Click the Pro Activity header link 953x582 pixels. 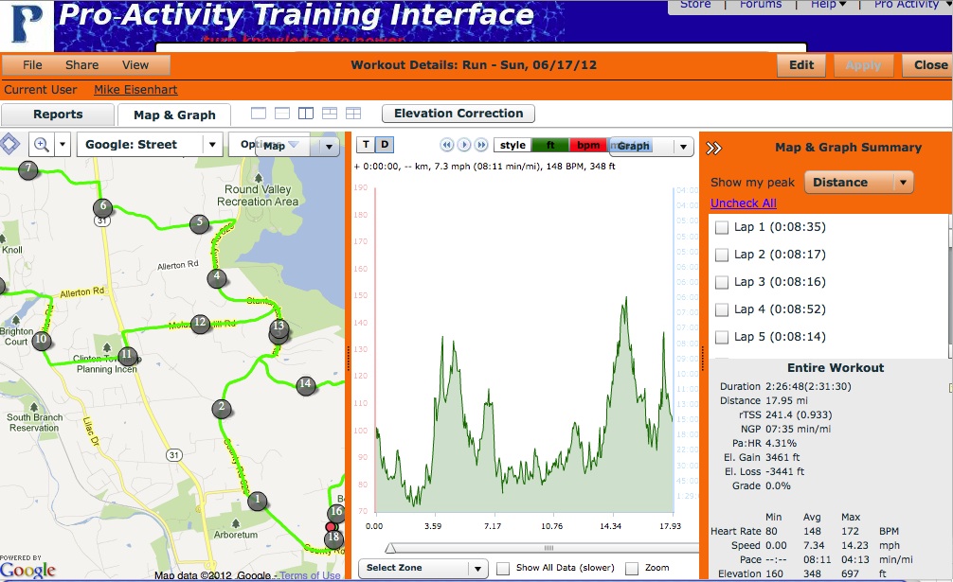click(907, 5)
